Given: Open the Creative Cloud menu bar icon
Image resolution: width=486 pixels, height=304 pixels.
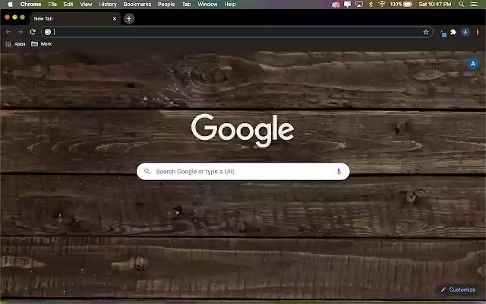Looking at the screenshot, I should 336,5.
